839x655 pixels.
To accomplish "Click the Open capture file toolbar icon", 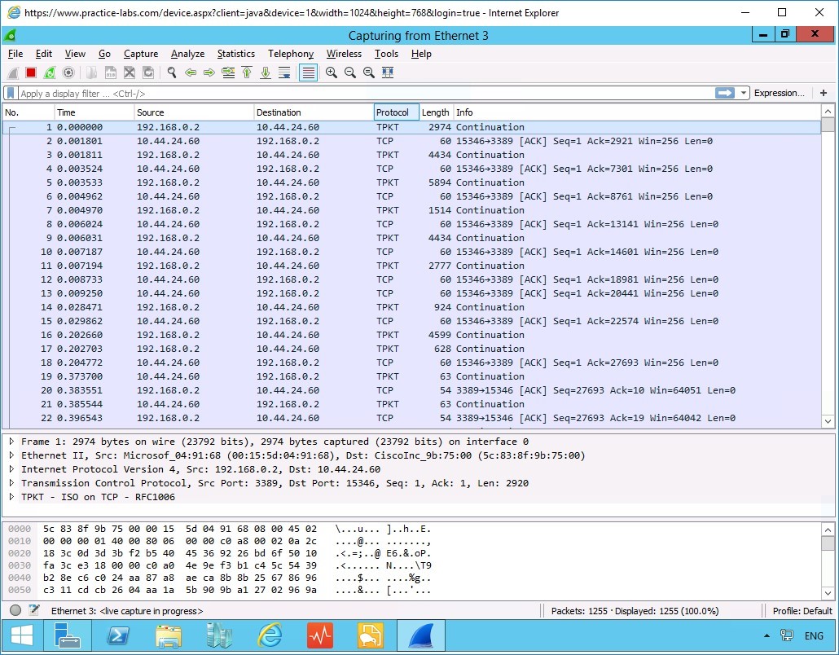I will [x=92, y=73].
